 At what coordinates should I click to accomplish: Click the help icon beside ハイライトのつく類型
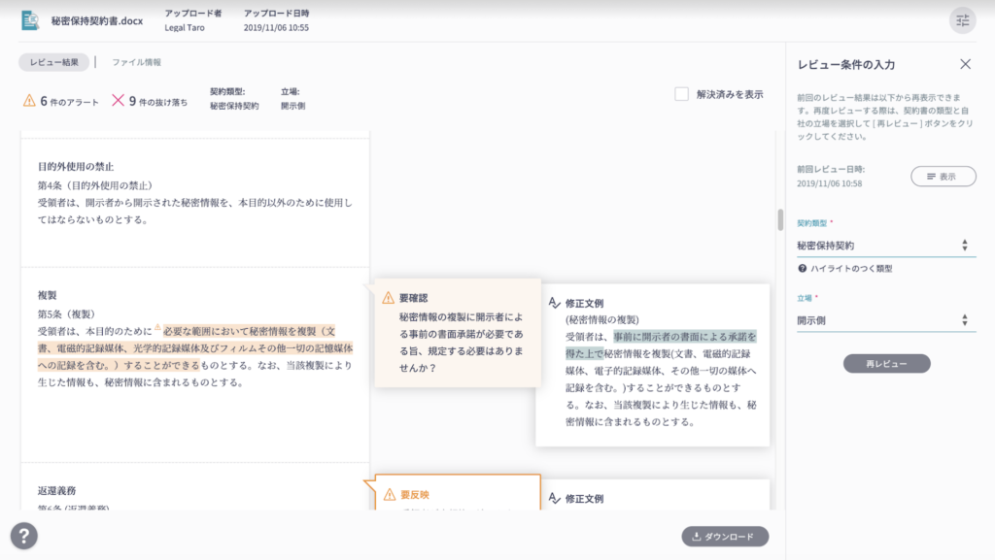[x=803, y=268]
